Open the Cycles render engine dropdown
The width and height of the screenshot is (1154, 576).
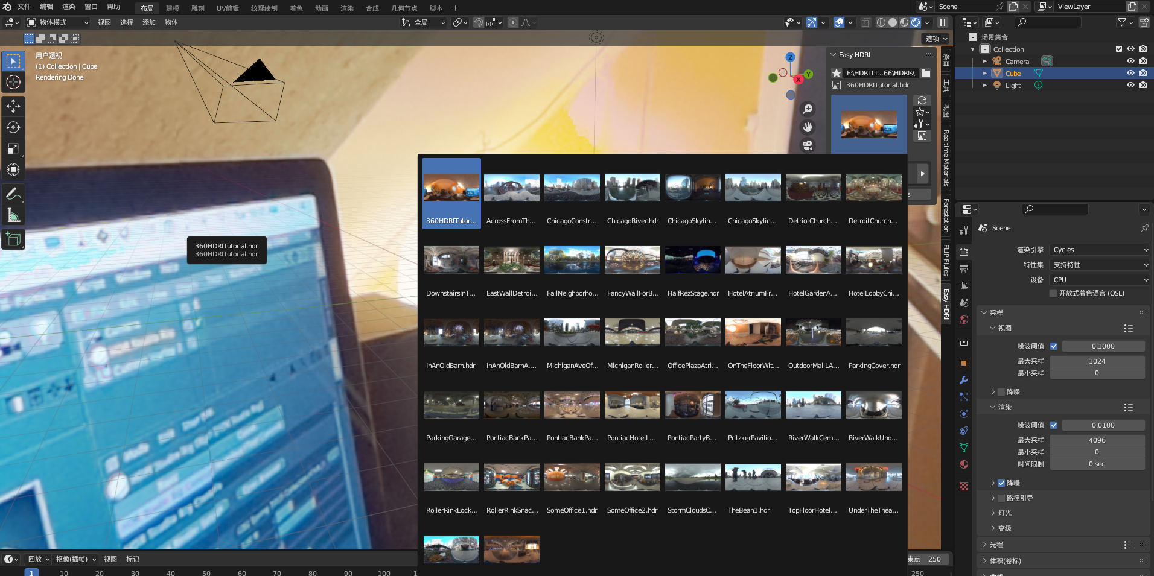coord(1100,250)
